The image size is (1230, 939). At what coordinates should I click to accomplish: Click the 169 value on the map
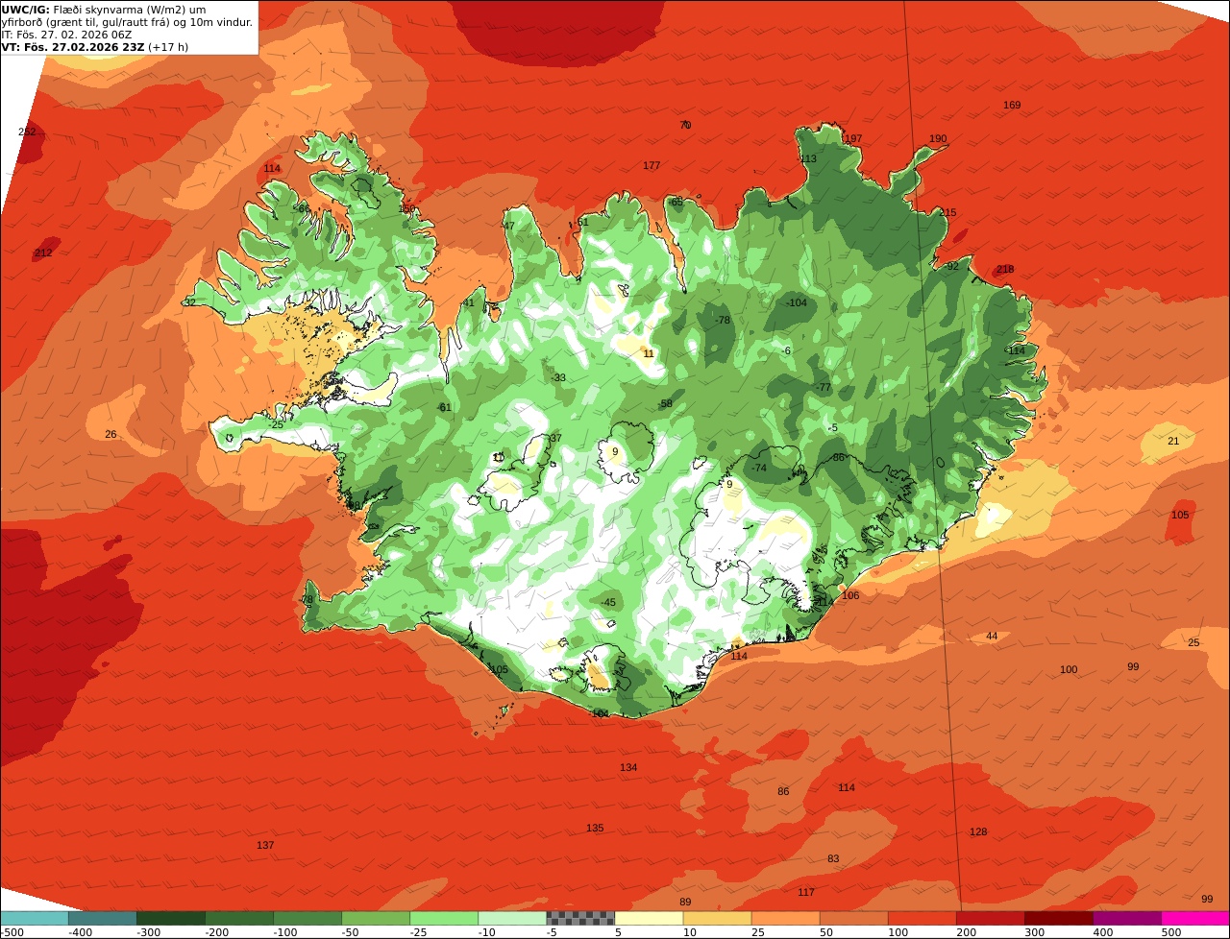click(x=1012, y=105)
